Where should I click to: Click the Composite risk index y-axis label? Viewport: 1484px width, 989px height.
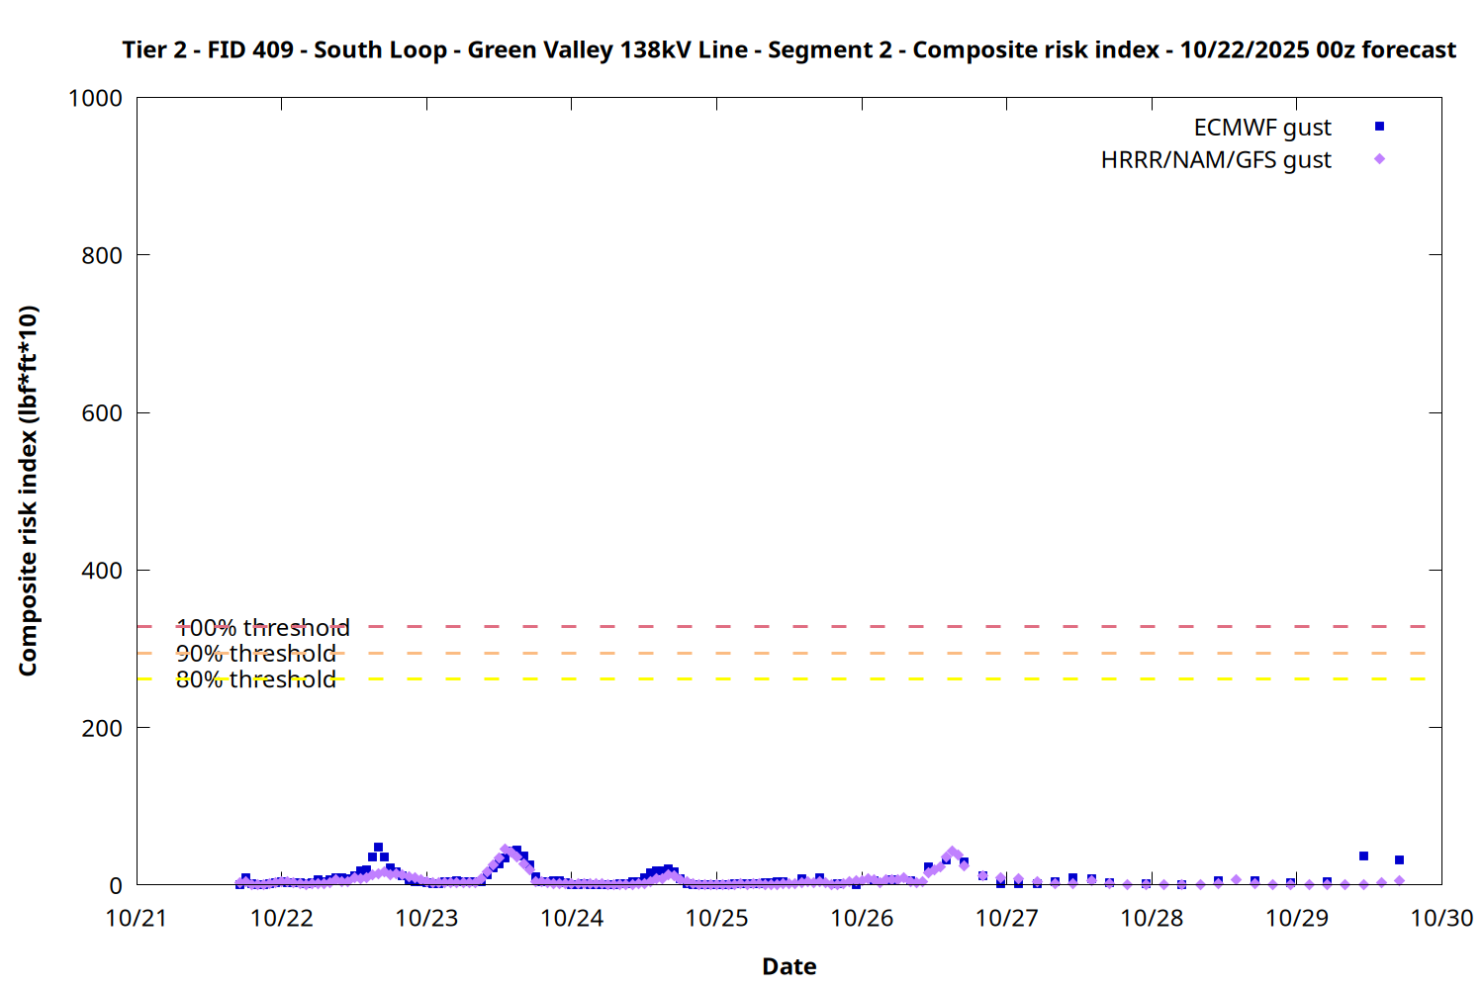pyautogui.click(x=28, y=491)
